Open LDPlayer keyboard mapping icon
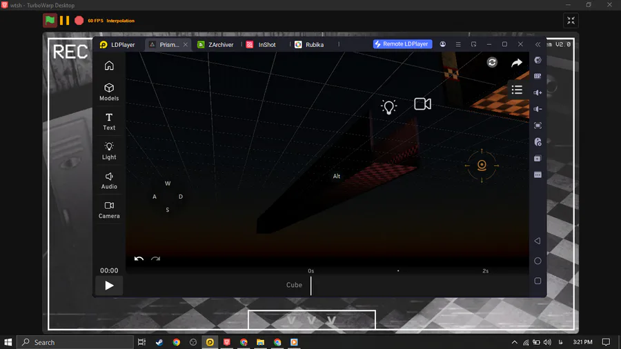Viewport: 621px width, 349px height. 538,76
